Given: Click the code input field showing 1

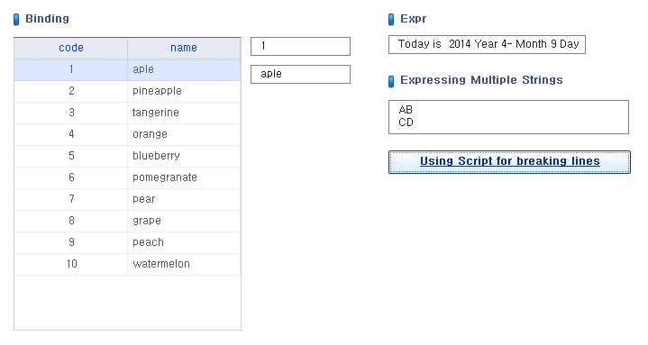Looking at the screenshot, I should [x=300, y=46].
